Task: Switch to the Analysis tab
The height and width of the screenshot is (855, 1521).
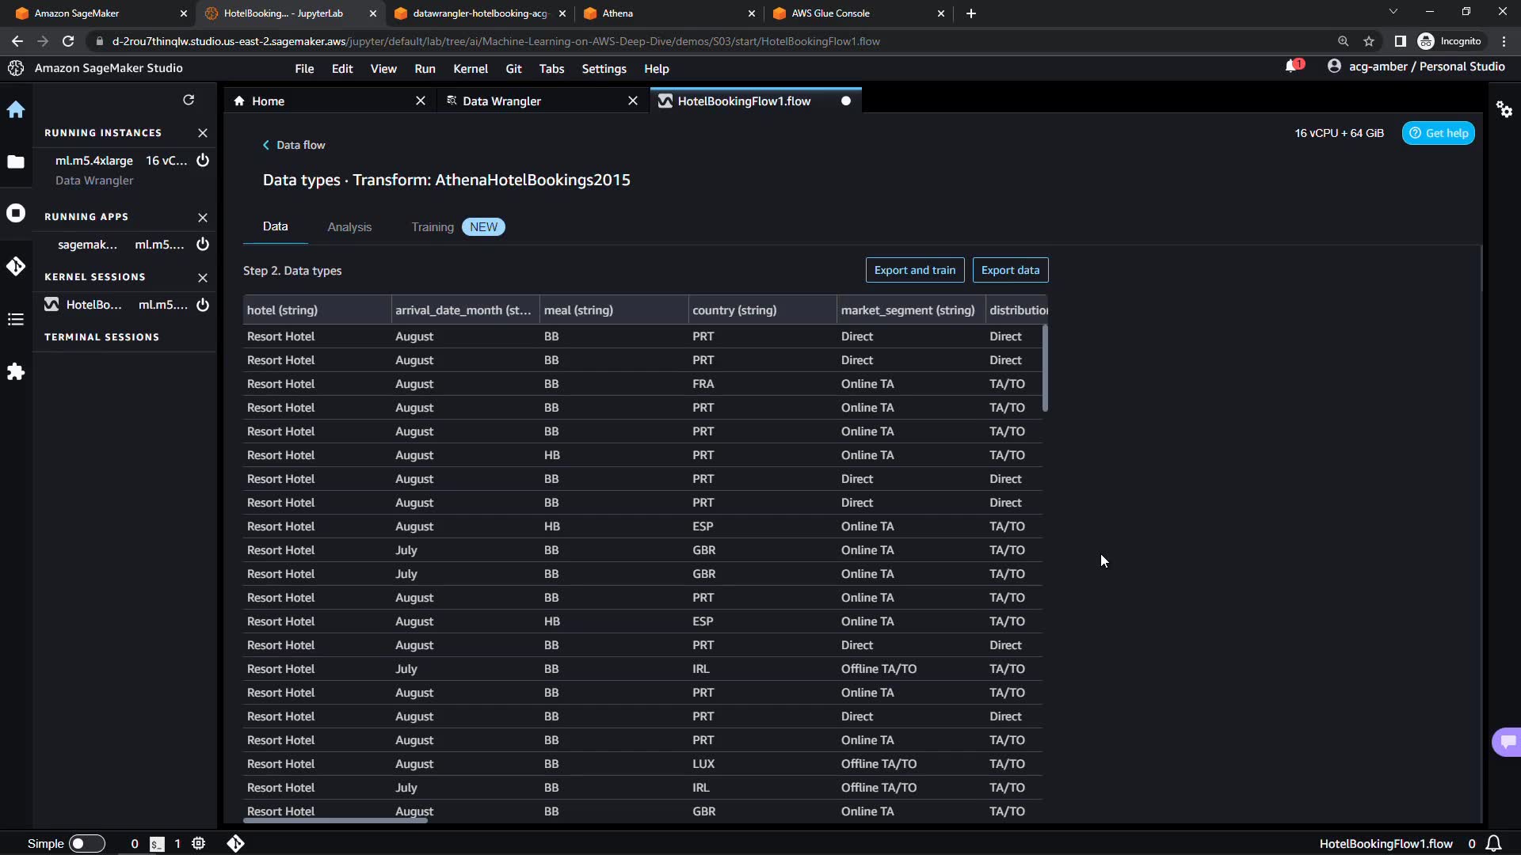Action: (349, 227)
